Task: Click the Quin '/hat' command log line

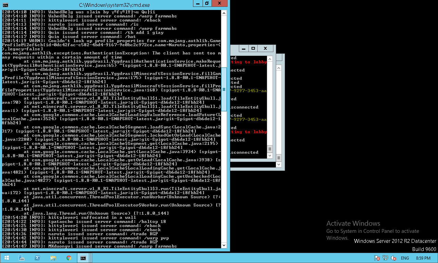Action: [x=69, y=37]
